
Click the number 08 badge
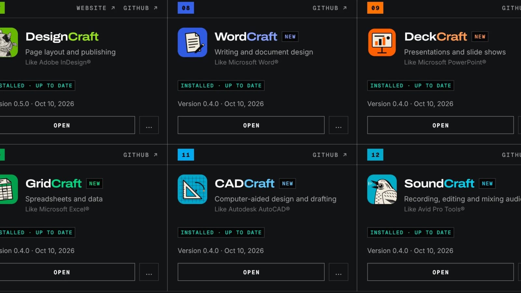pos(186,8)
